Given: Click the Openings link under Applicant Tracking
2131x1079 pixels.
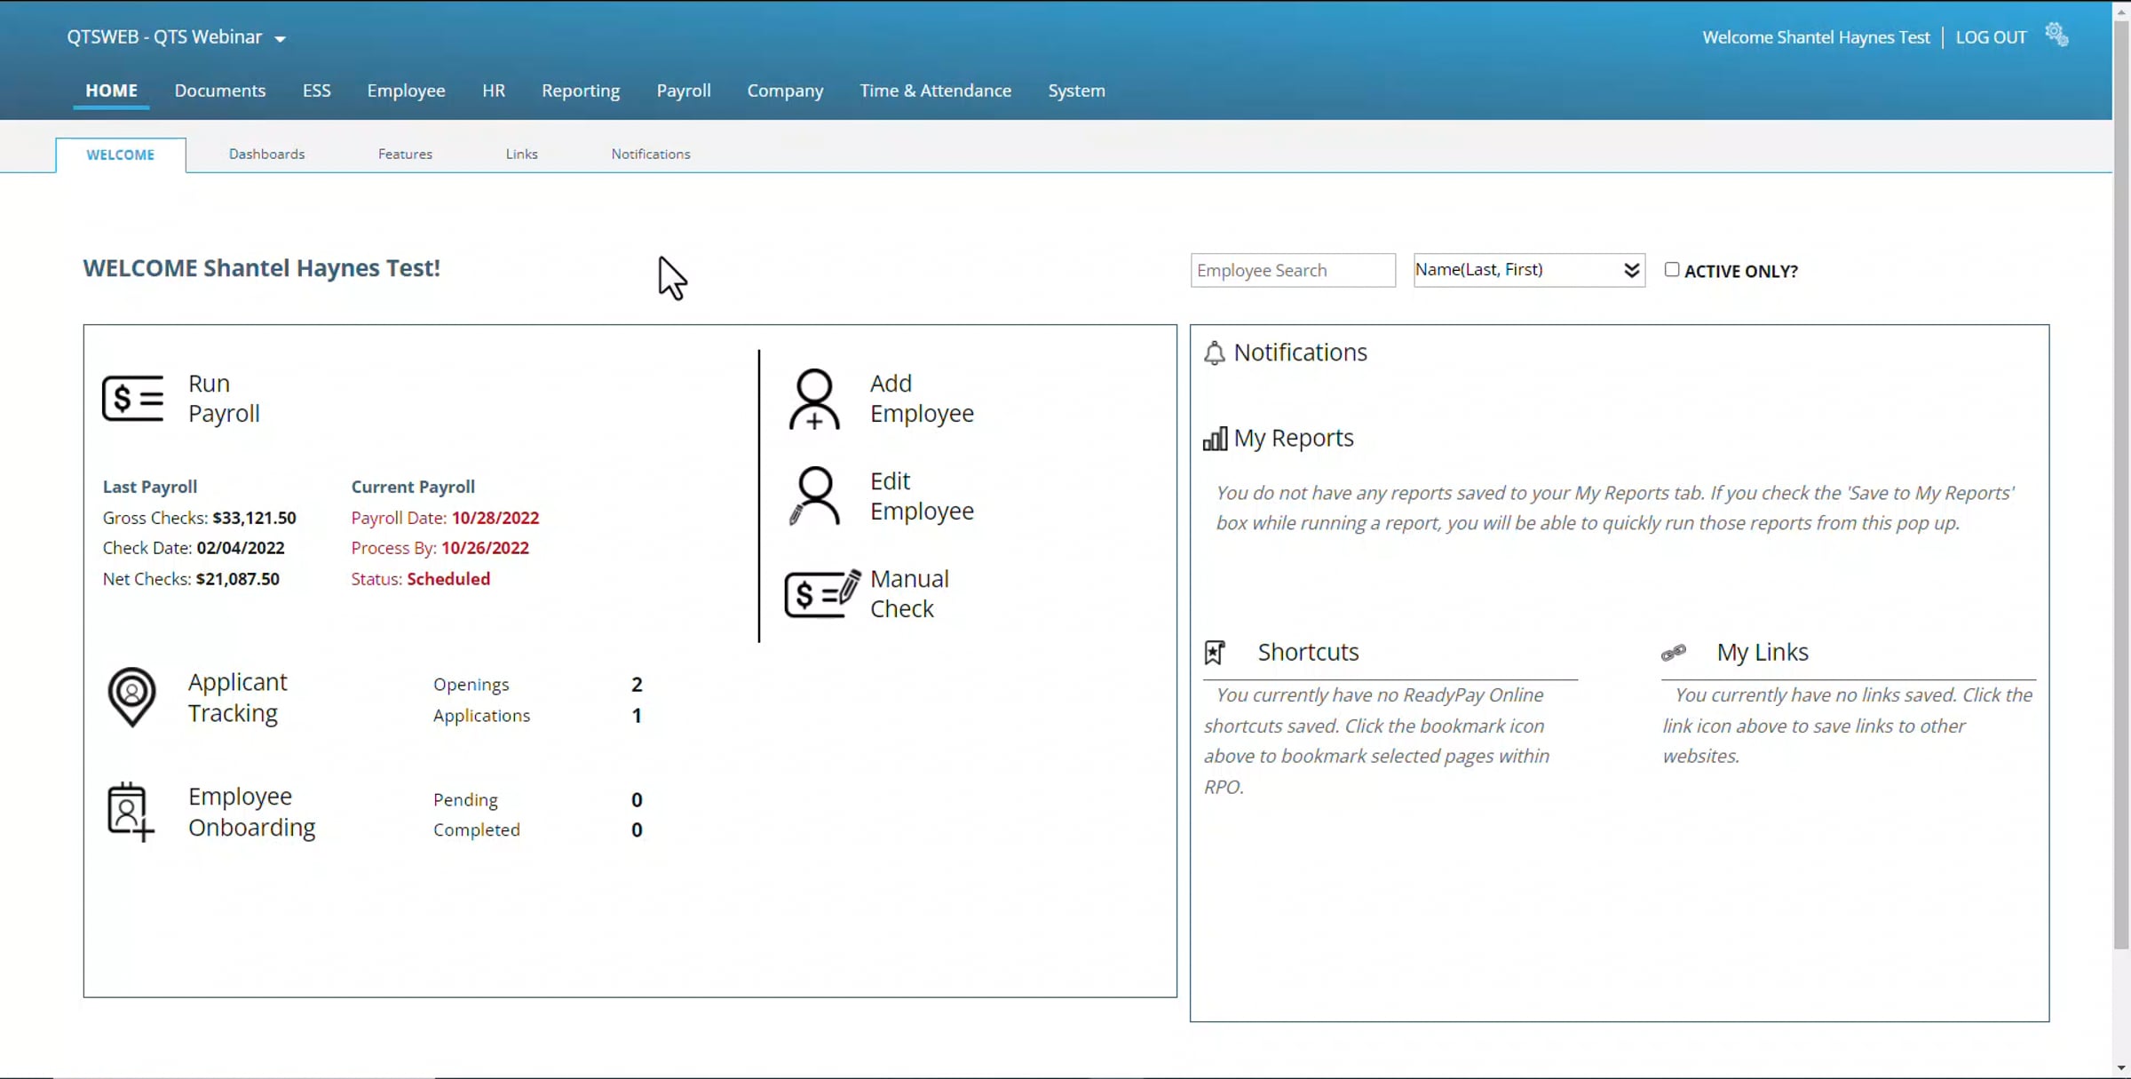Looking at the screenshot, I should click(471, 685).
